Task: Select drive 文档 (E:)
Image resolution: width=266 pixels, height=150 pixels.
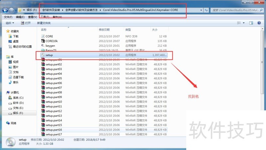Action: coord(16,108)
